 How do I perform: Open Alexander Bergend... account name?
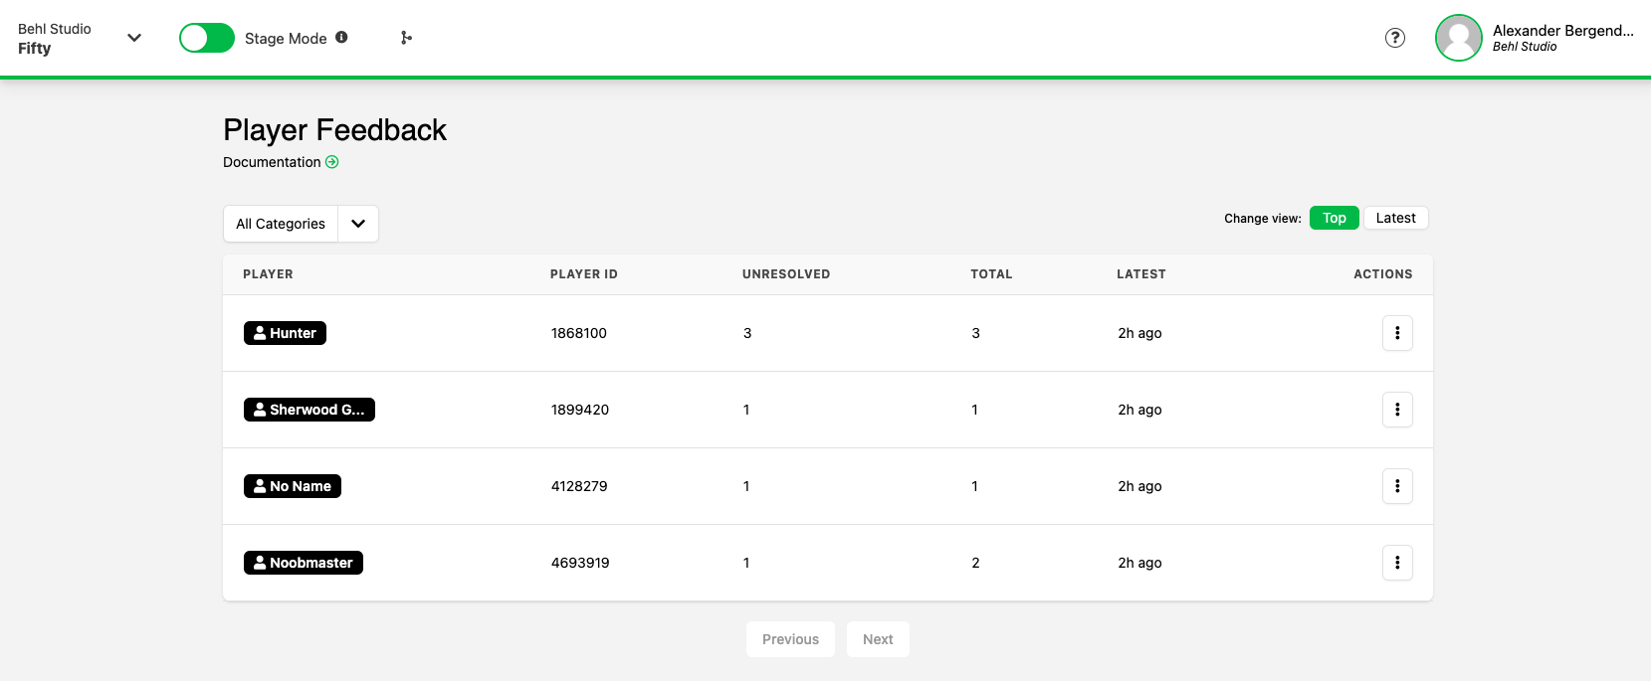click(1562, 31)
